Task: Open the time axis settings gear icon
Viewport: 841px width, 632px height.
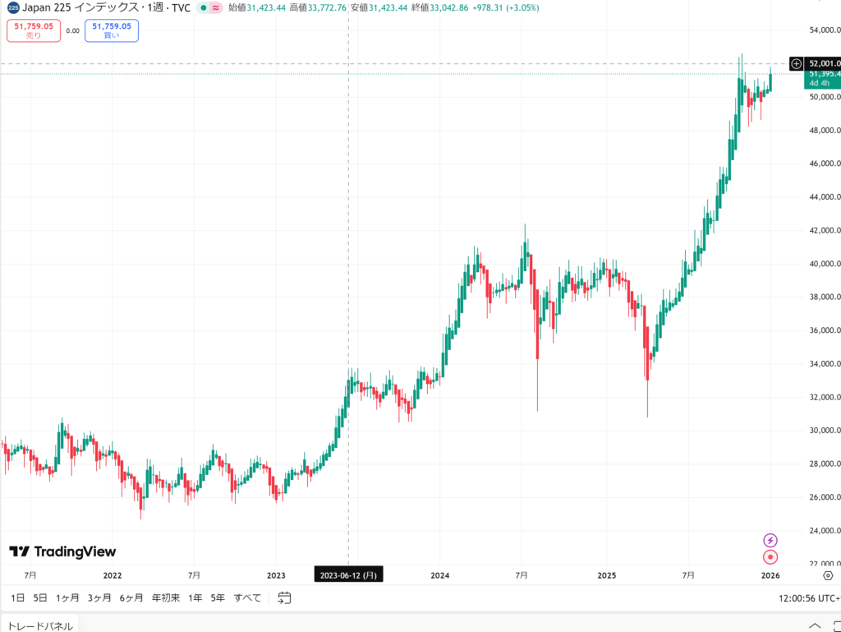Action: 828,574
